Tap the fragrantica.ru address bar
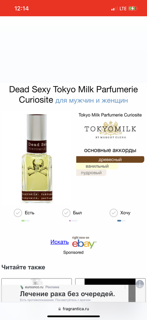 [73, 309]
